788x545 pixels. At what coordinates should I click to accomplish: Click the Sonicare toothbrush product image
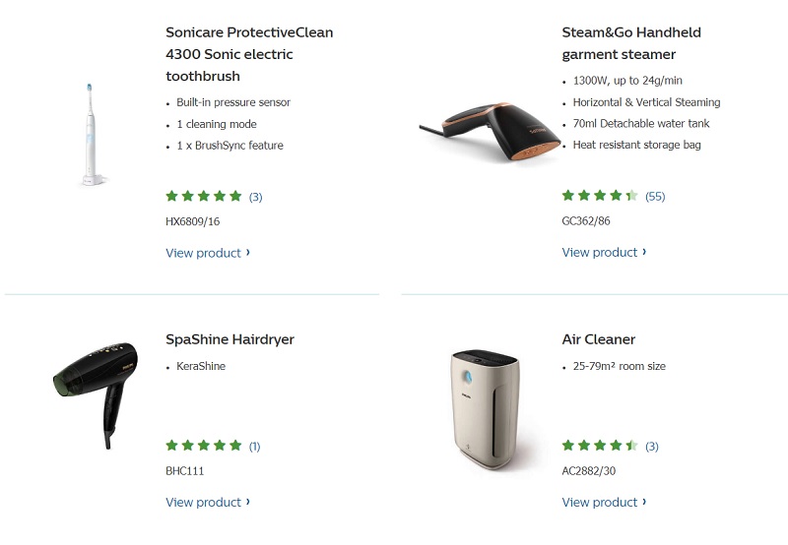click(x=91, y=133)
